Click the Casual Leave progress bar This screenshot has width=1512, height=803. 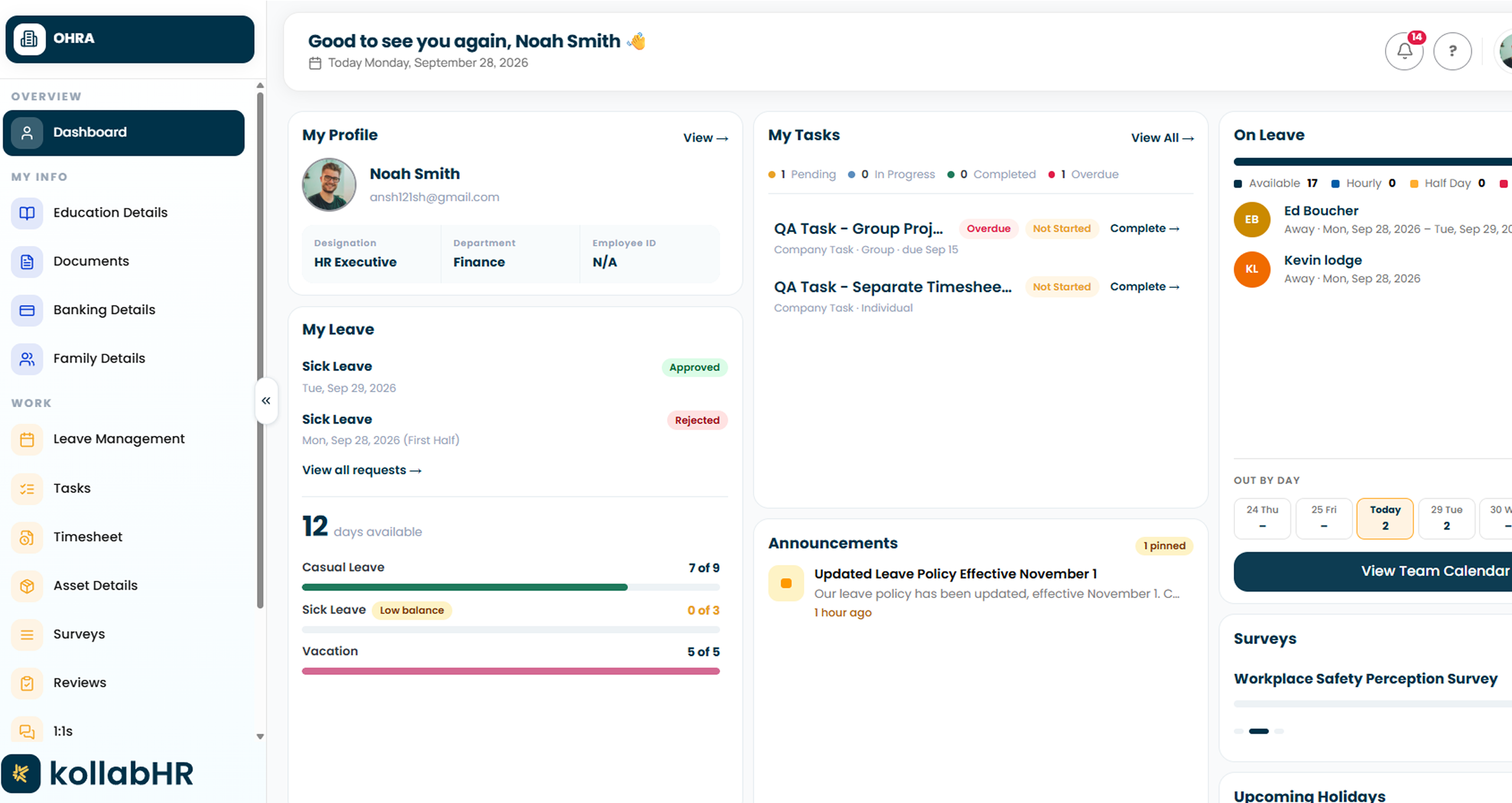(510, 587)
